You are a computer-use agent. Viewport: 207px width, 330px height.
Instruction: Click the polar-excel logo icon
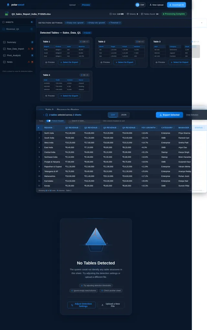tap(8, 5)
